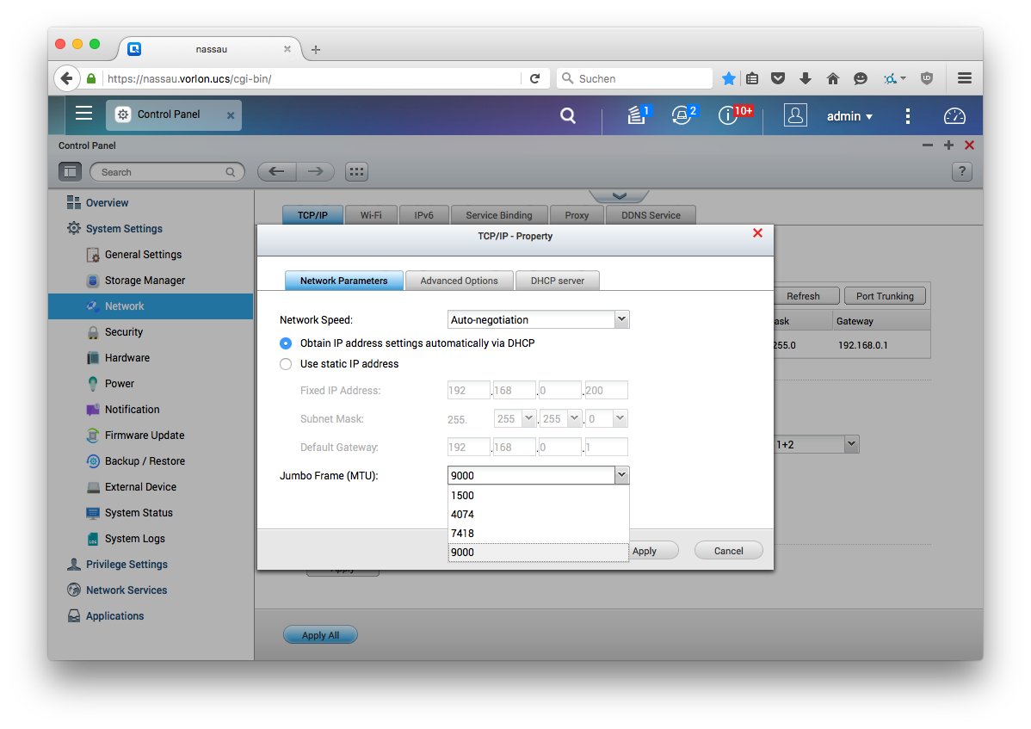Screen dimensions: 1031x729
Task: Click the Control Panel help question mark icon
Action: coord(961,171)
